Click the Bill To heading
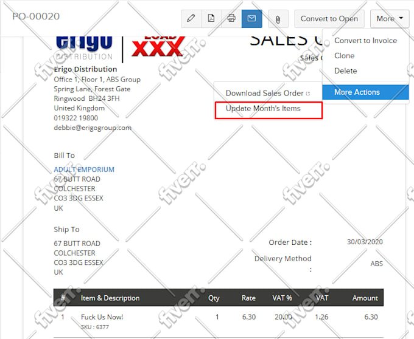The width and height of the screenshot is (414, 339). 64,156
